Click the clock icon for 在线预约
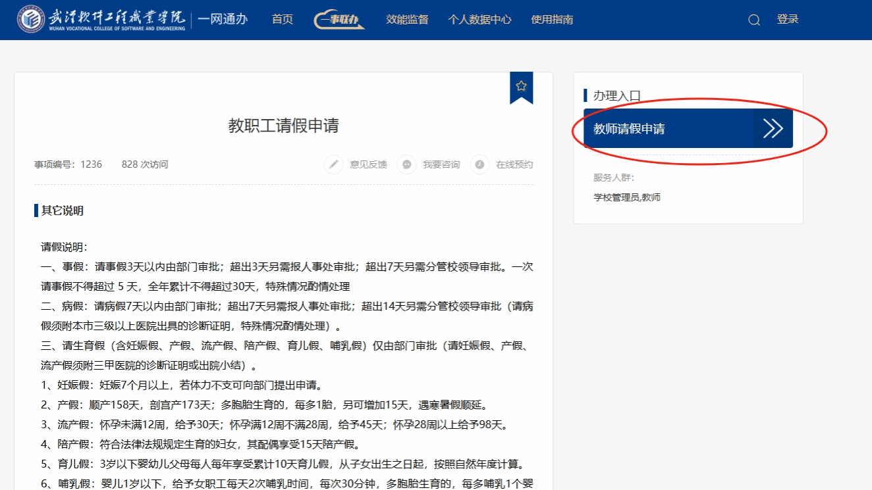Viewport: 872px width, 490px height. (x=480, y=164)
